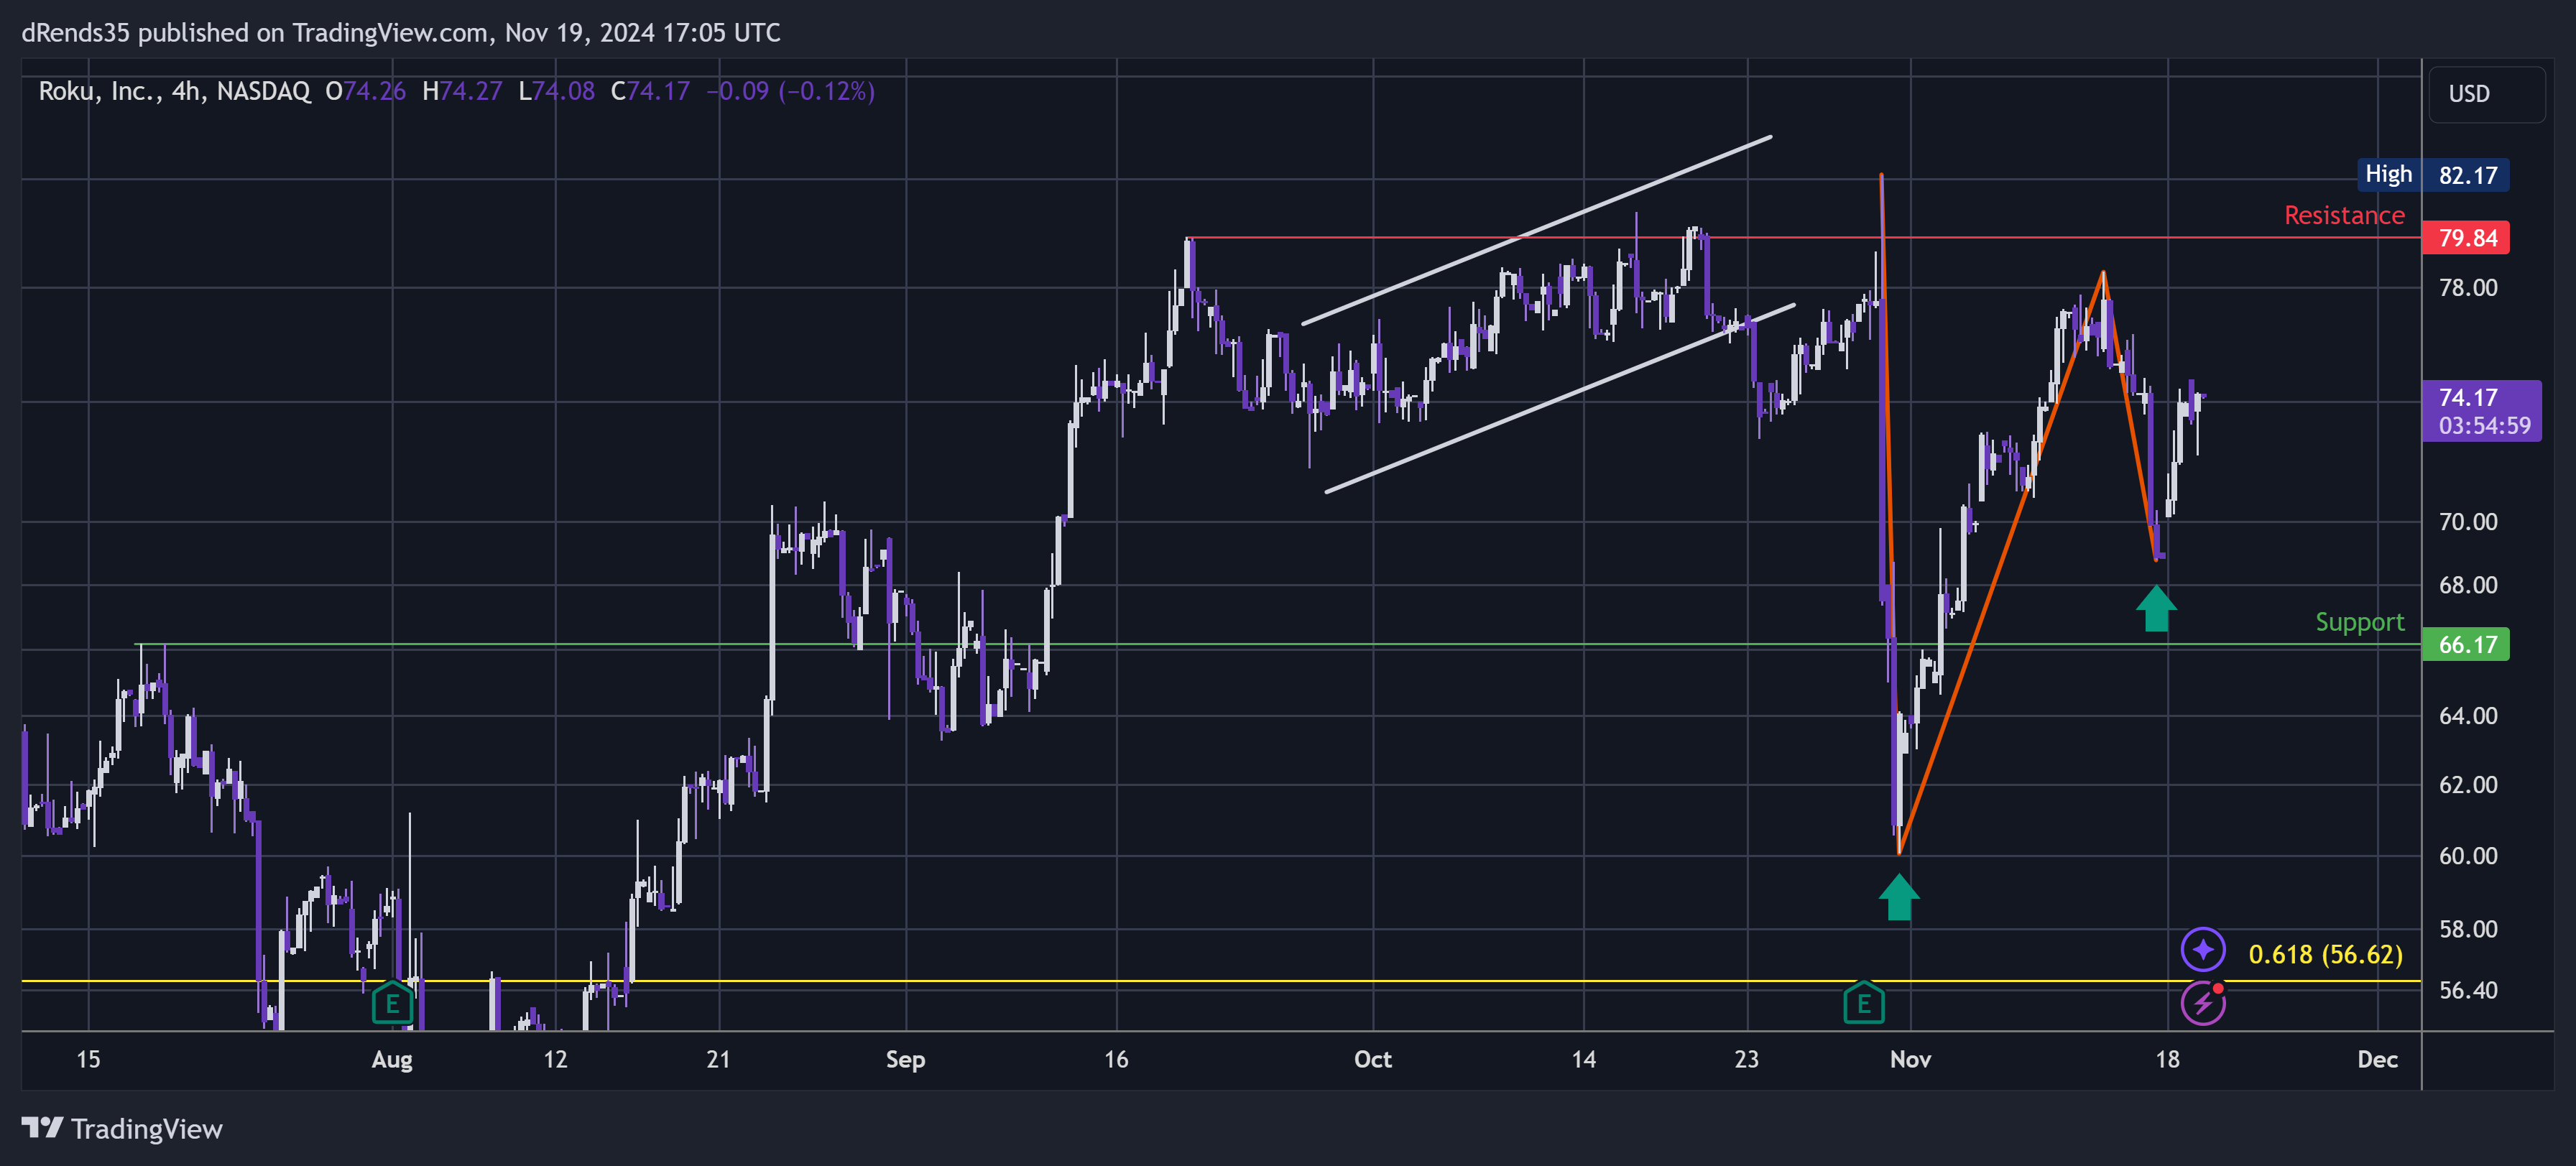Click the high value H74.27
Screen dimensions: 2576x1166
pyautogui.click(x=462, y=91)
